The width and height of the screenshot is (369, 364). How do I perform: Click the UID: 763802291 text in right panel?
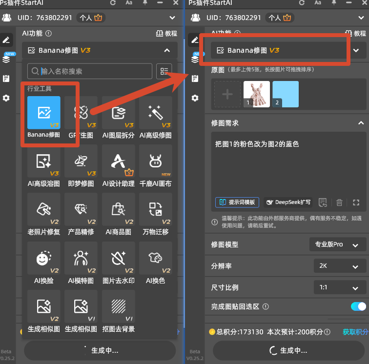tap(234, 18)
